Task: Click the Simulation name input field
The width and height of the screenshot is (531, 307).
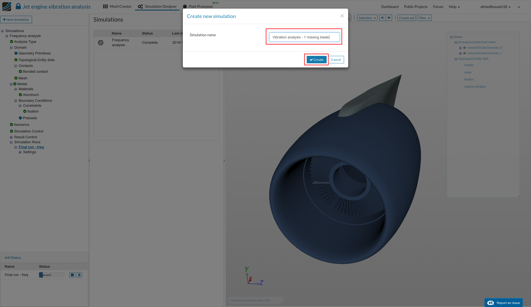Action: (304, 37)
